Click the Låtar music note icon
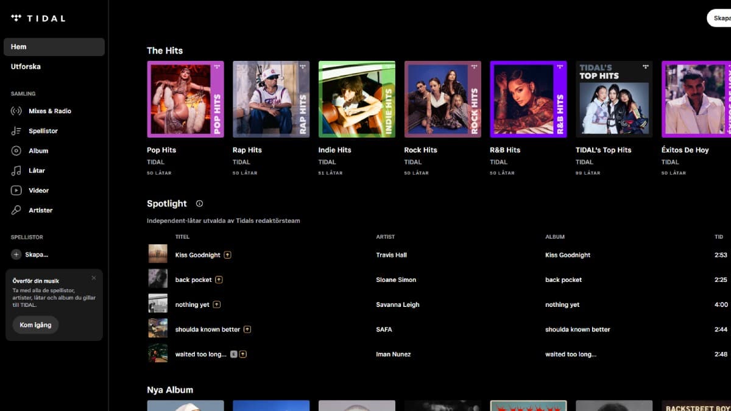 (16, 171)
